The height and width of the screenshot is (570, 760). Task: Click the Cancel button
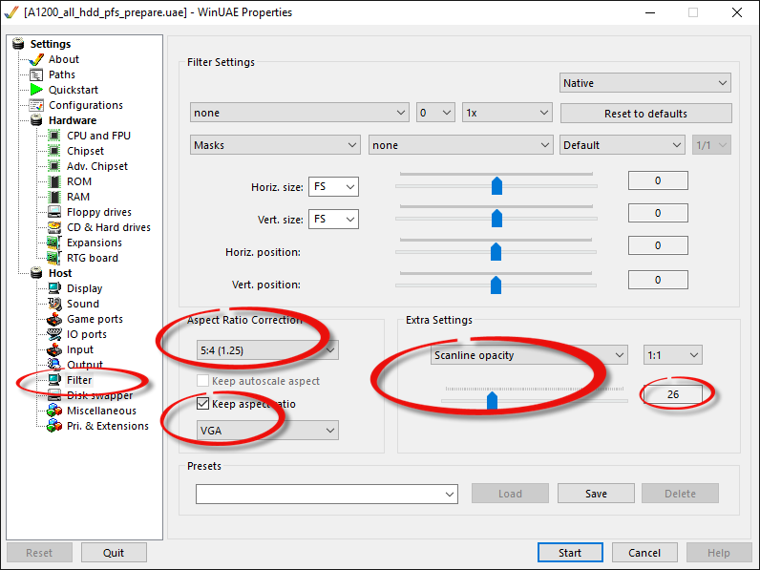[x=644, y=553]
